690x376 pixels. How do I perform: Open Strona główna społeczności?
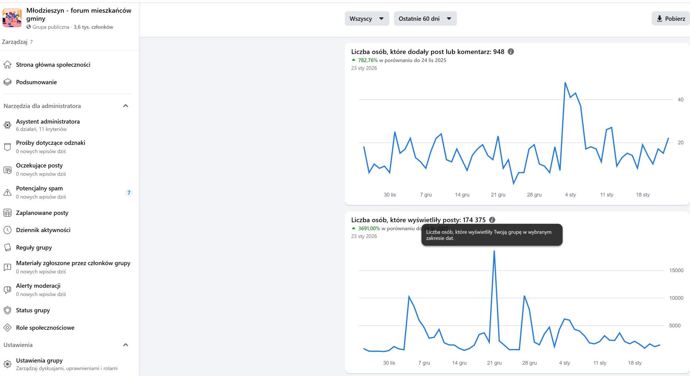(x=53, y=65)
